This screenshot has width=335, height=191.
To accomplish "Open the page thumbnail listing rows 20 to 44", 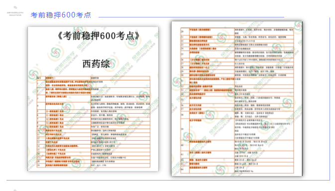I will coord(237,99).
